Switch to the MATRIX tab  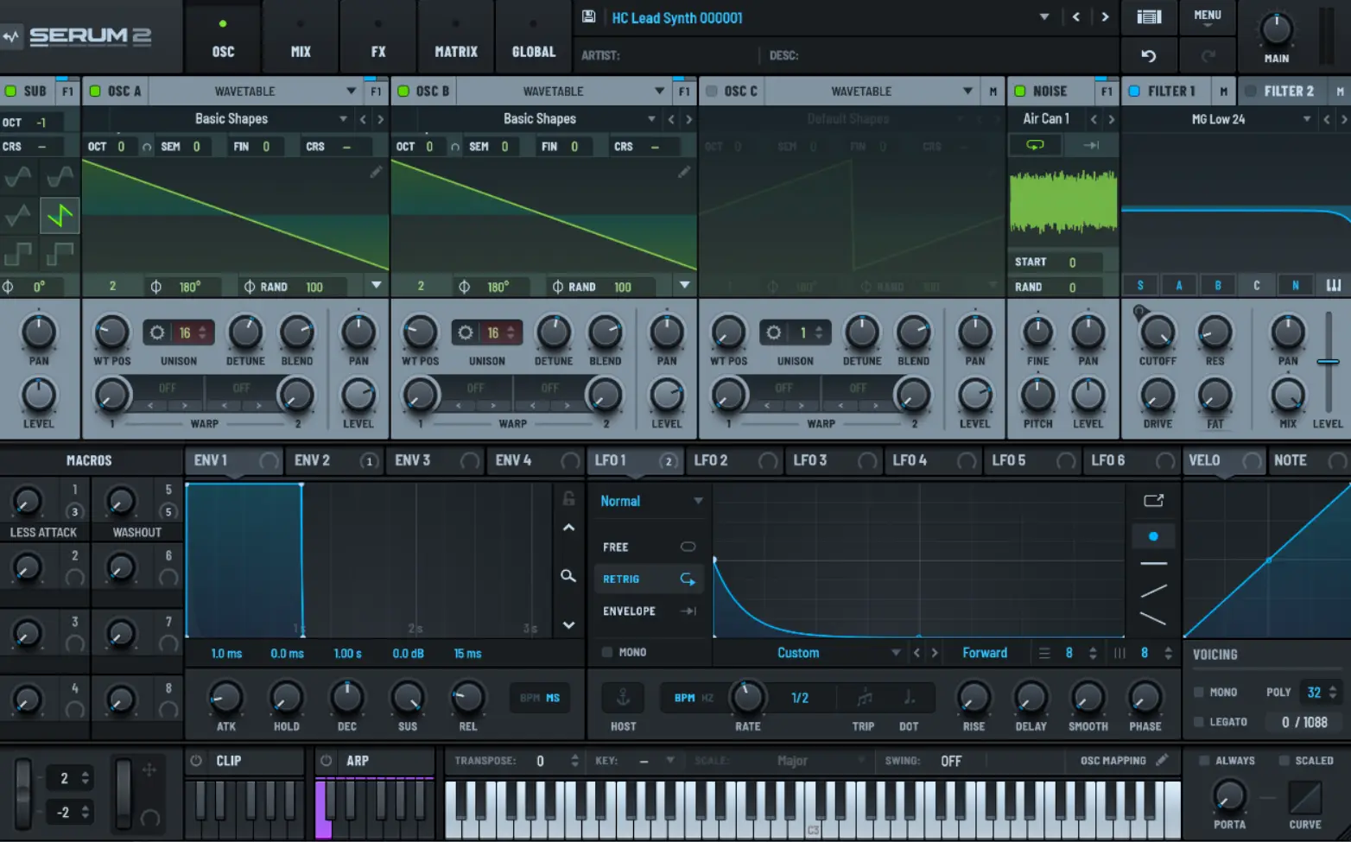(x=455, y=37)
